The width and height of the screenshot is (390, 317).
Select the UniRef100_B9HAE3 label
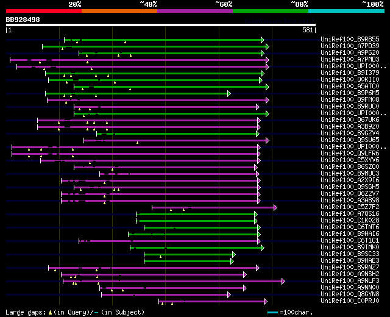(350, 261)
